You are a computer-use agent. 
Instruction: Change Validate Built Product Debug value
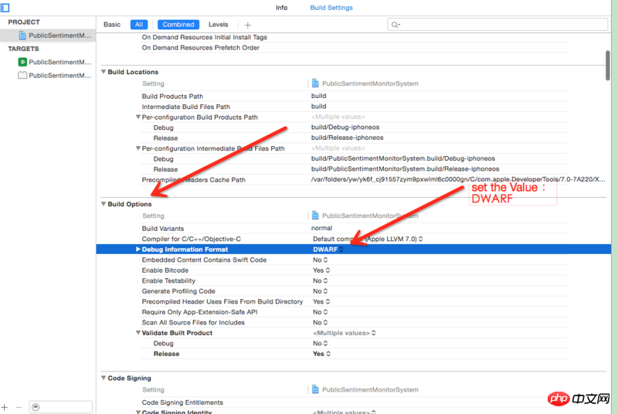click(x=320, y=344)
